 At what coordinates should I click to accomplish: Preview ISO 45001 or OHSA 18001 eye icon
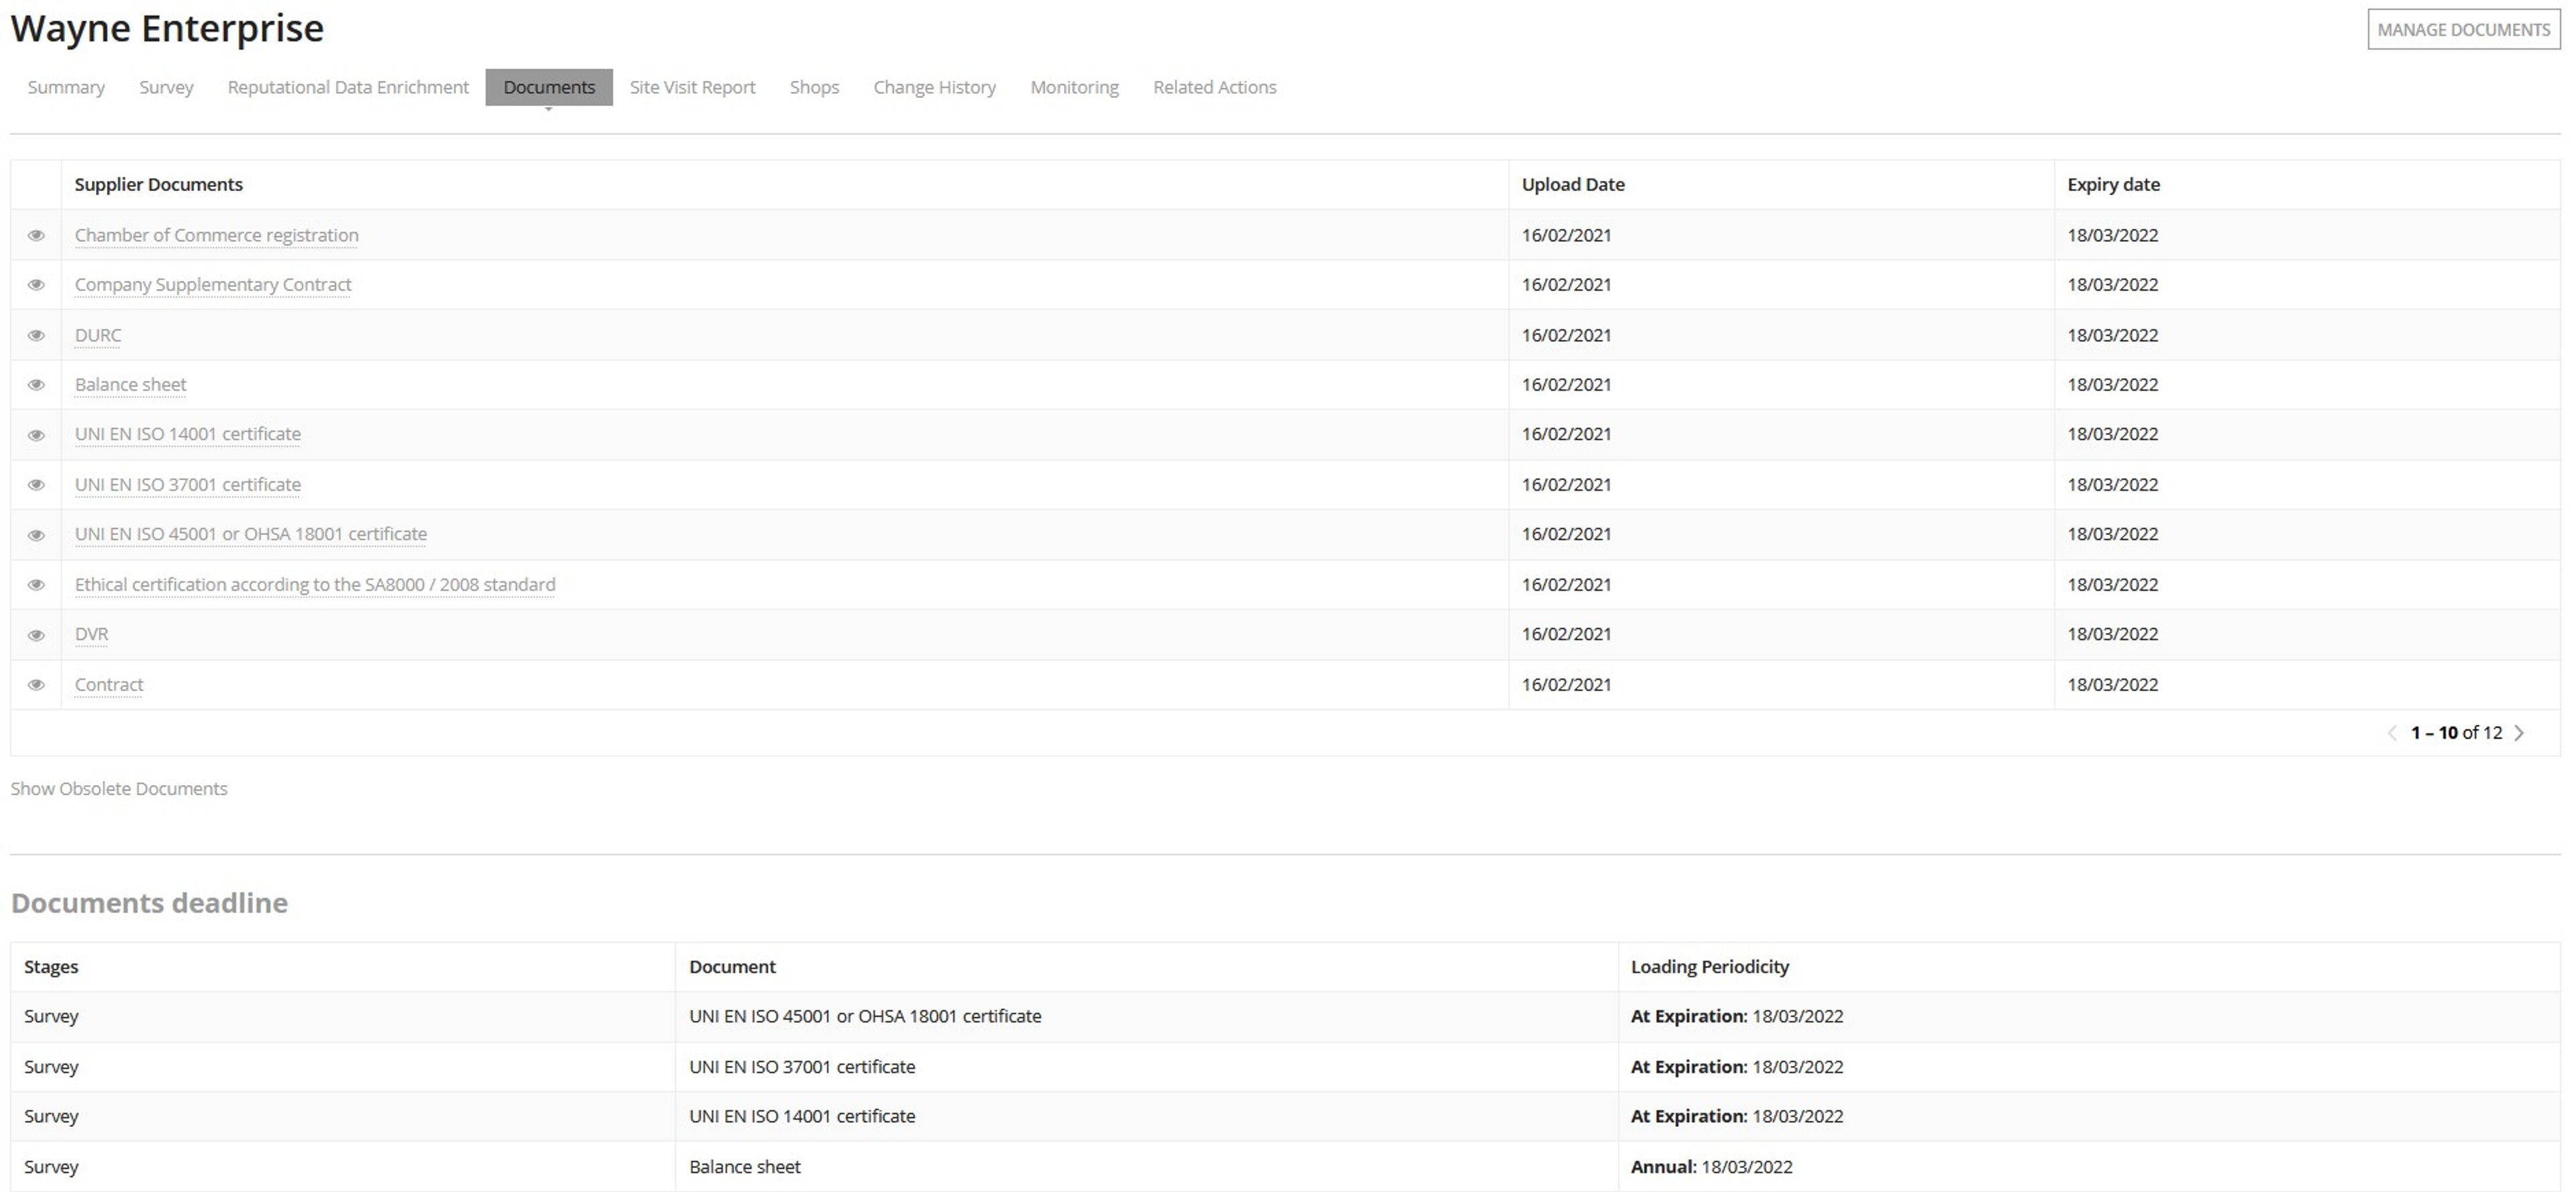[x=36, y=534]
